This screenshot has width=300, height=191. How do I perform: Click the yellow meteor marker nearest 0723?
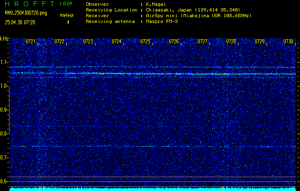(77, 188)
